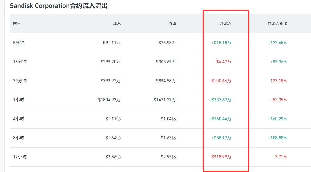Click the outflow value $75.93万
311x172 pixels.
click(x=167, y=43)
